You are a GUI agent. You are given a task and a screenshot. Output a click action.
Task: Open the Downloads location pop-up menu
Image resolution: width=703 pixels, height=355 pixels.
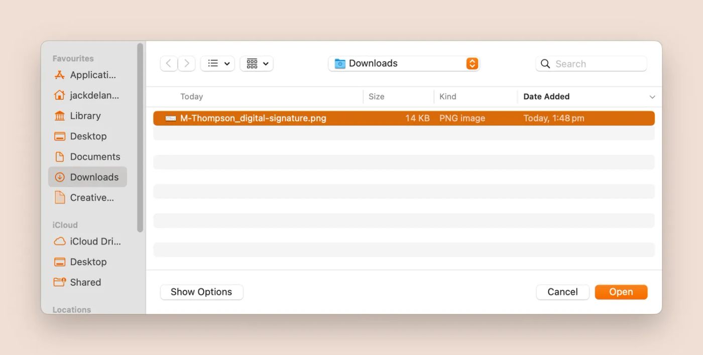coord(404,63)
